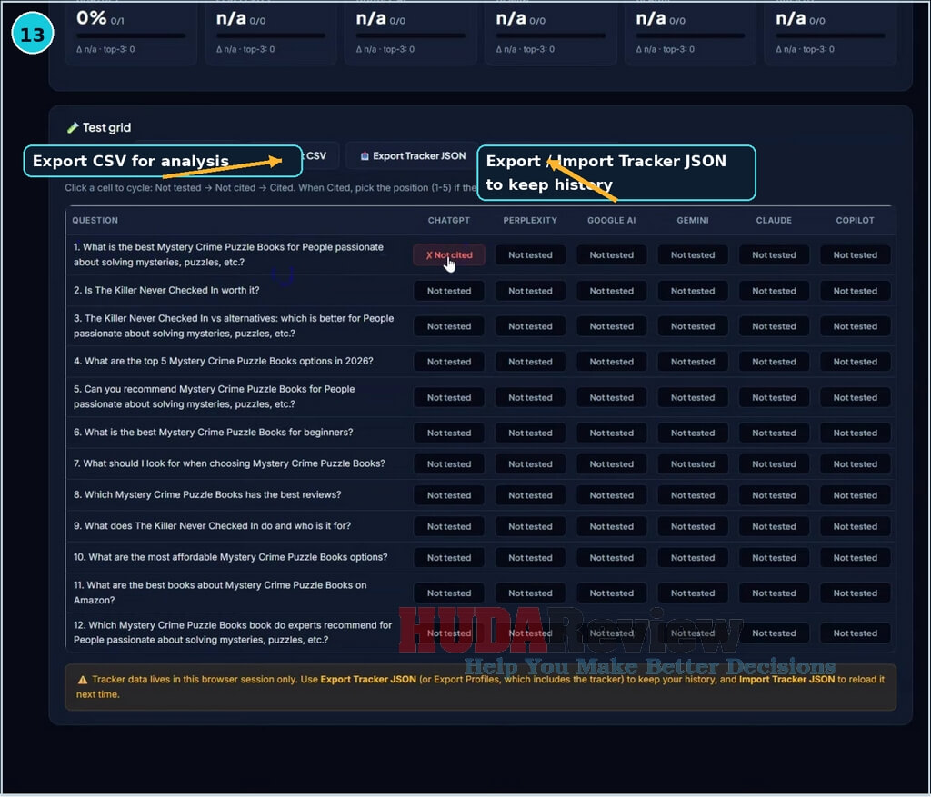Toggle Claude cell for question 6

[775, 433]
